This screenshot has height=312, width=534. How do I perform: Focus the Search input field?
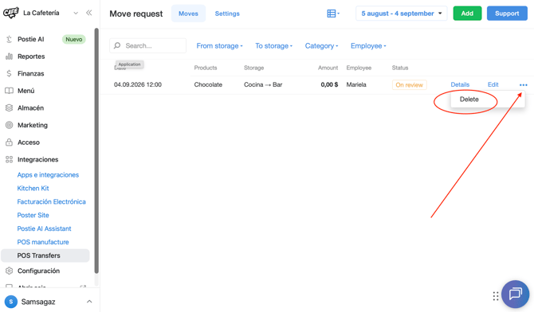147,45
